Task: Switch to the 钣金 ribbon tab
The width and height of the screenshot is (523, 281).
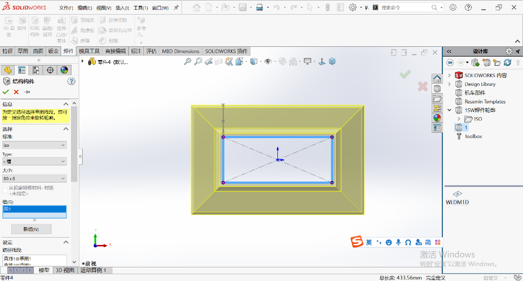Action: coord(53,51)
